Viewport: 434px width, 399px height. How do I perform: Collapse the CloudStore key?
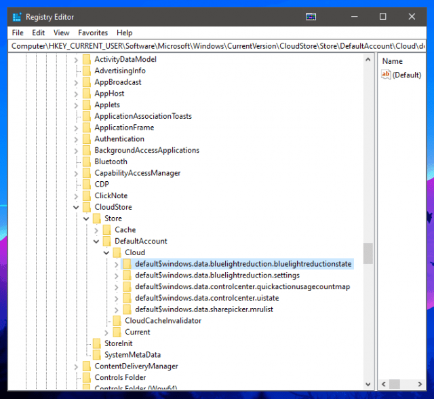76,207
